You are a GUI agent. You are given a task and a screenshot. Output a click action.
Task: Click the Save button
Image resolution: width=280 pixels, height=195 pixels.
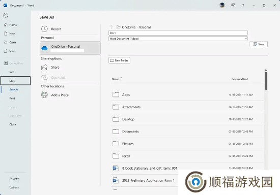tap(259, 44)
